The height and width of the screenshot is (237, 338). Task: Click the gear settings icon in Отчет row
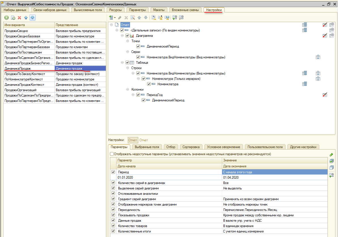point(331,25)
